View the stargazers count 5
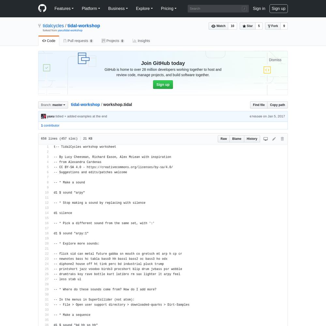326x326 pixels. 259,26
